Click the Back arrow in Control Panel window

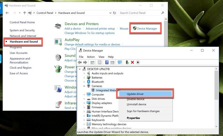tap(7, 13)
